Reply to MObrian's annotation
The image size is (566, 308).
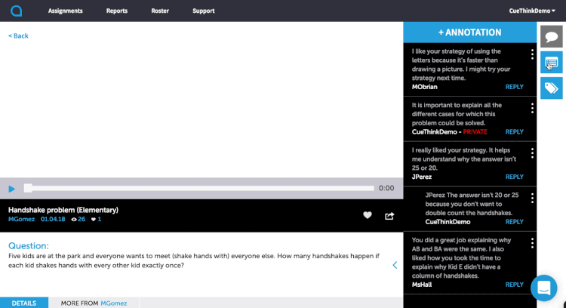515,87
